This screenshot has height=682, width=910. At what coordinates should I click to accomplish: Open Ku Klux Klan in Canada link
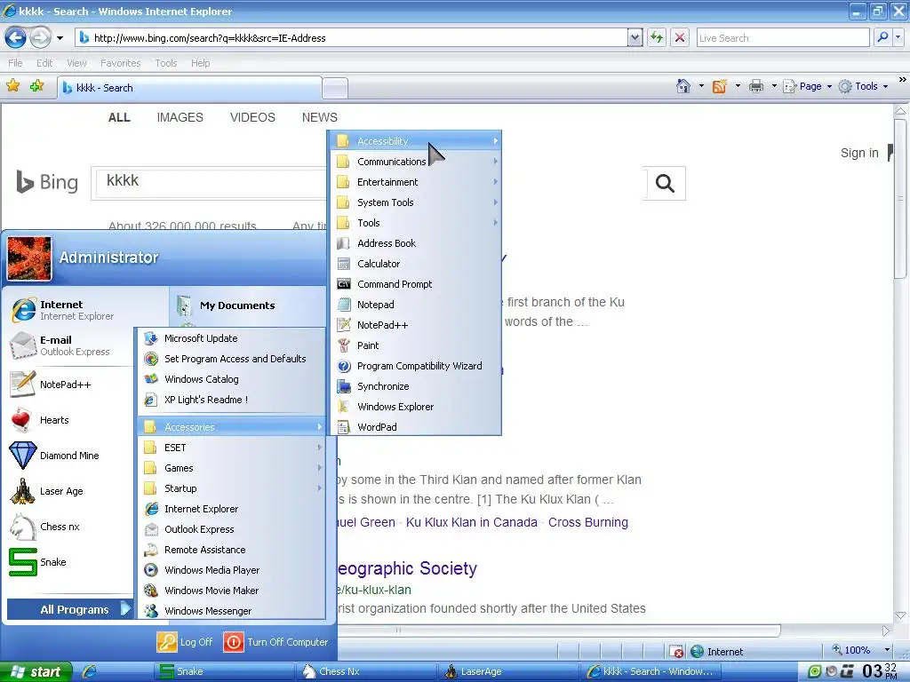(x=471, y=522)
